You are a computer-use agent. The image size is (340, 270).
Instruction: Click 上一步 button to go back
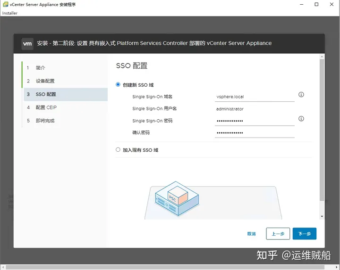point(278,234)
